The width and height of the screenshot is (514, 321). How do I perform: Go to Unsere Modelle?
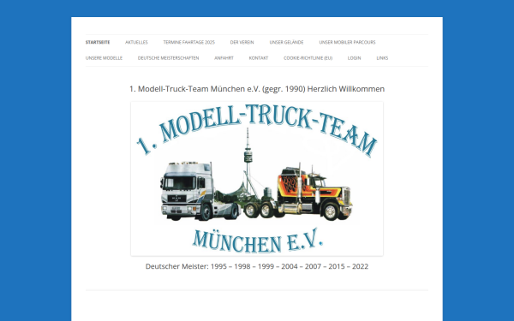pyautogui.click(x=104, y=58)
